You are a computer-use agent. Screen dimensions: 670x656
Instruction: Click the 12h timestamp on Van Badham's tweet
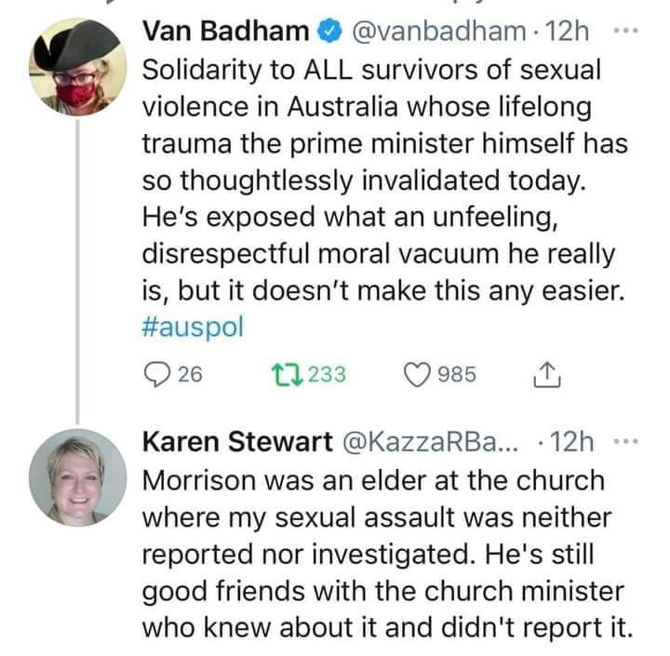pyautogui.click(x=569, y=32)
